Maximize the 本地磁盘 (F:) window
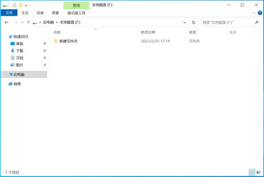 [242, 5]
